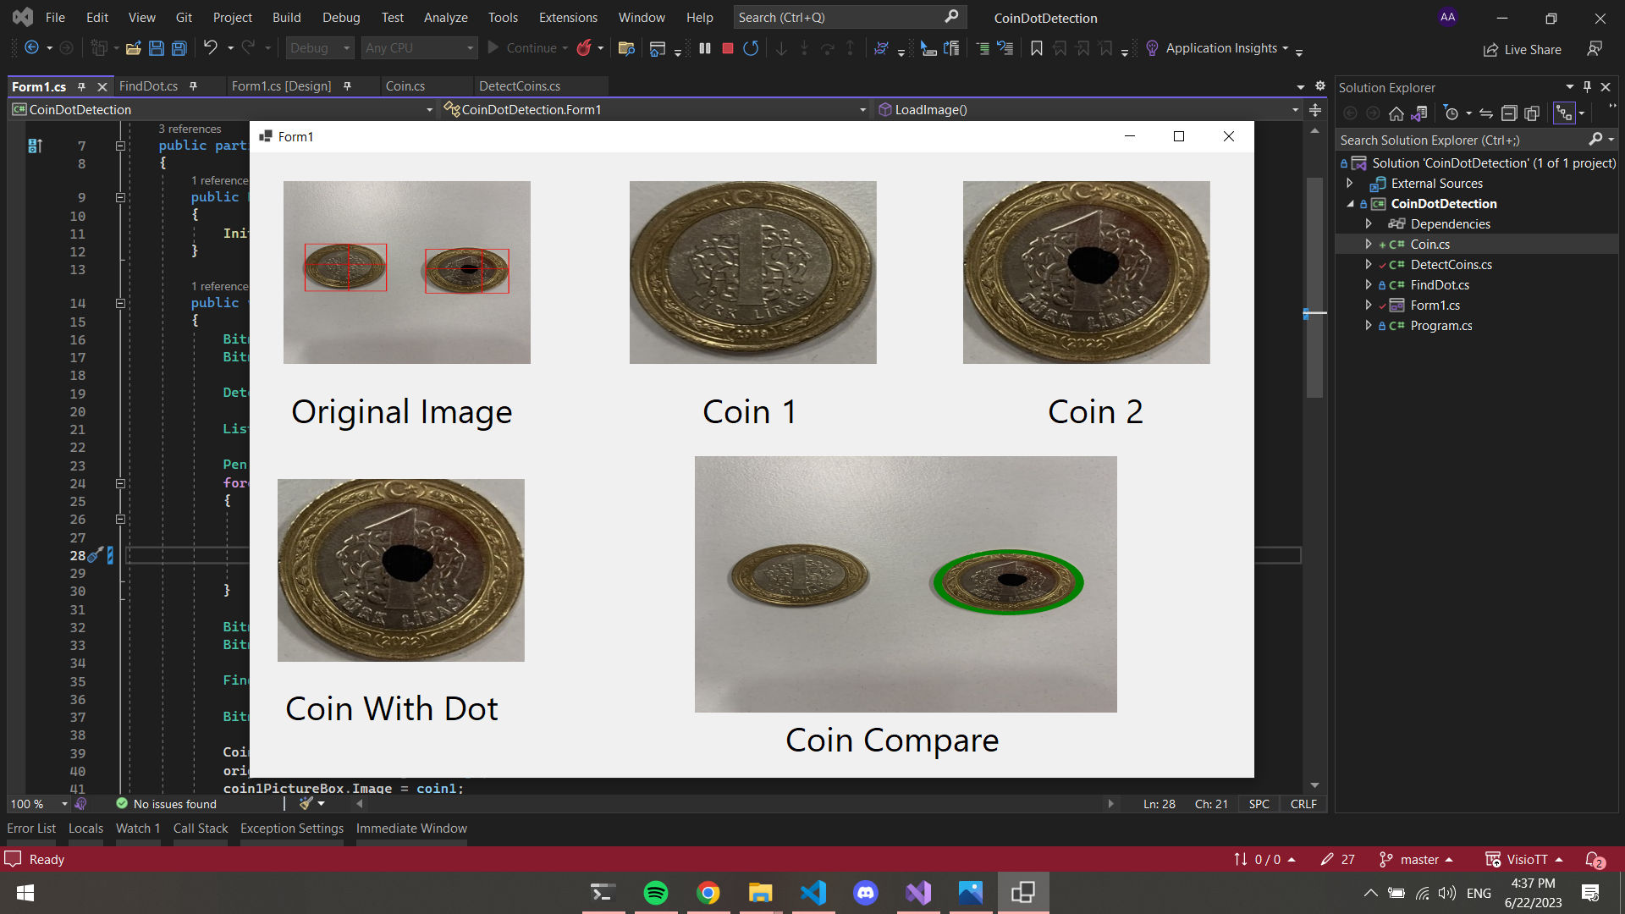Toggle pin on Form1.cs tab

[81, 86]
